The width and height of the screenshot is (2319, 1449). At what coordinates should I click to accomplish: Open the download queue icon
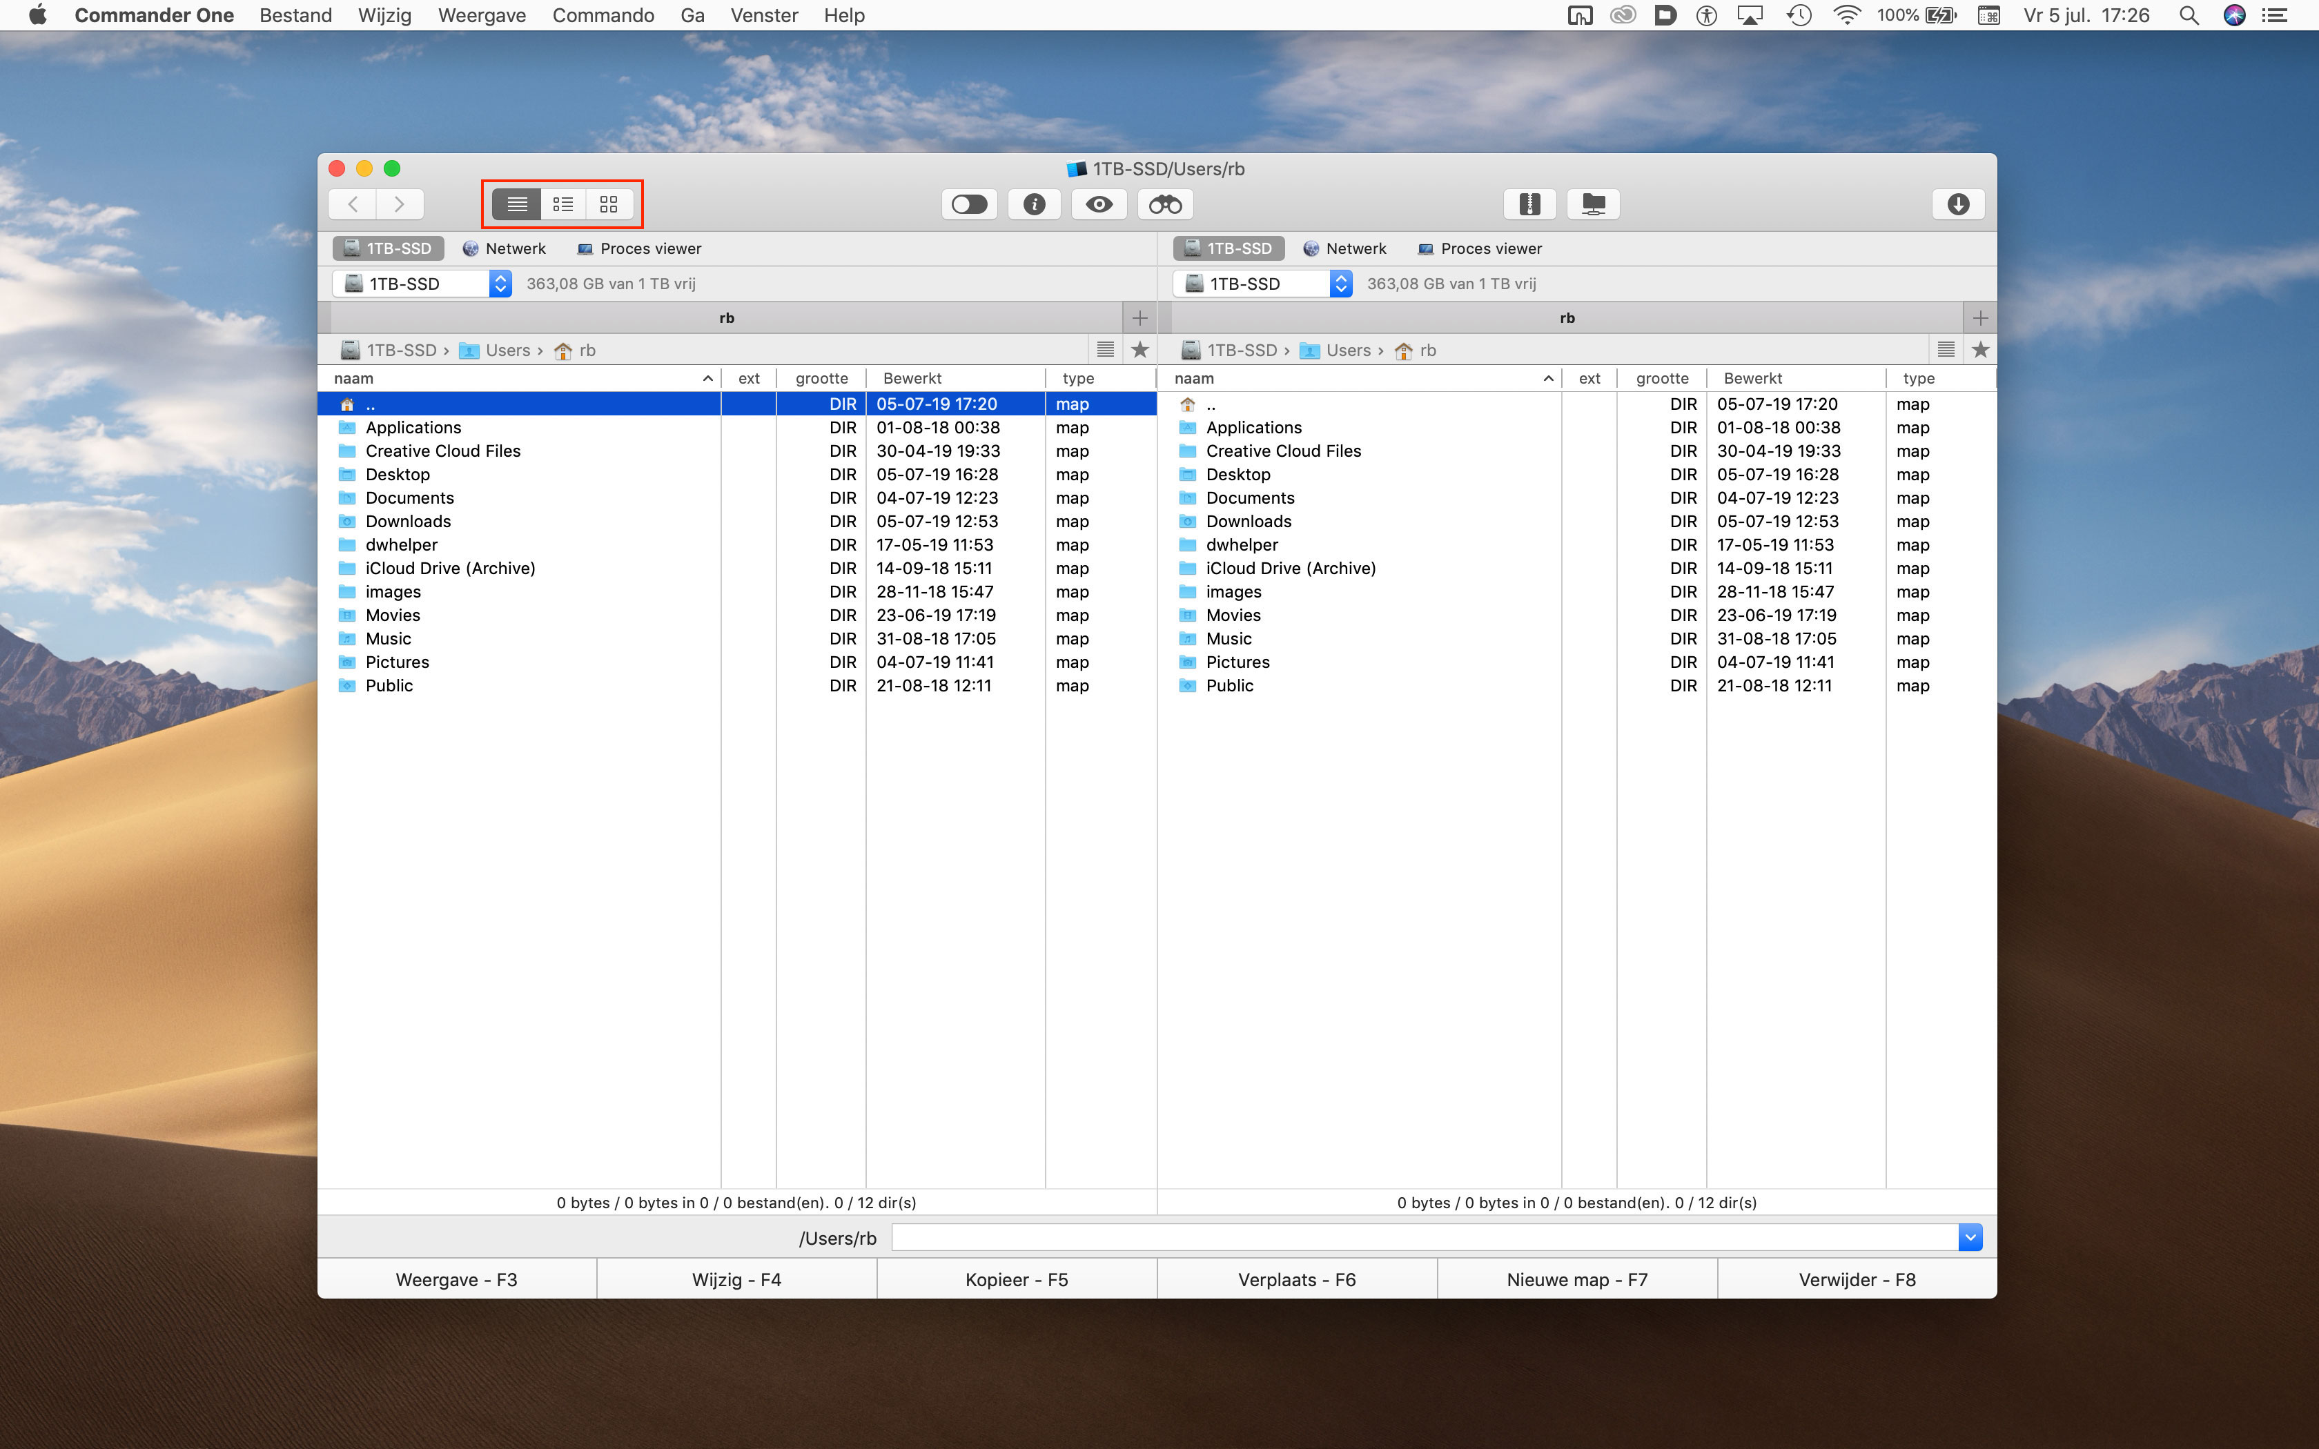click(1958, 204)
